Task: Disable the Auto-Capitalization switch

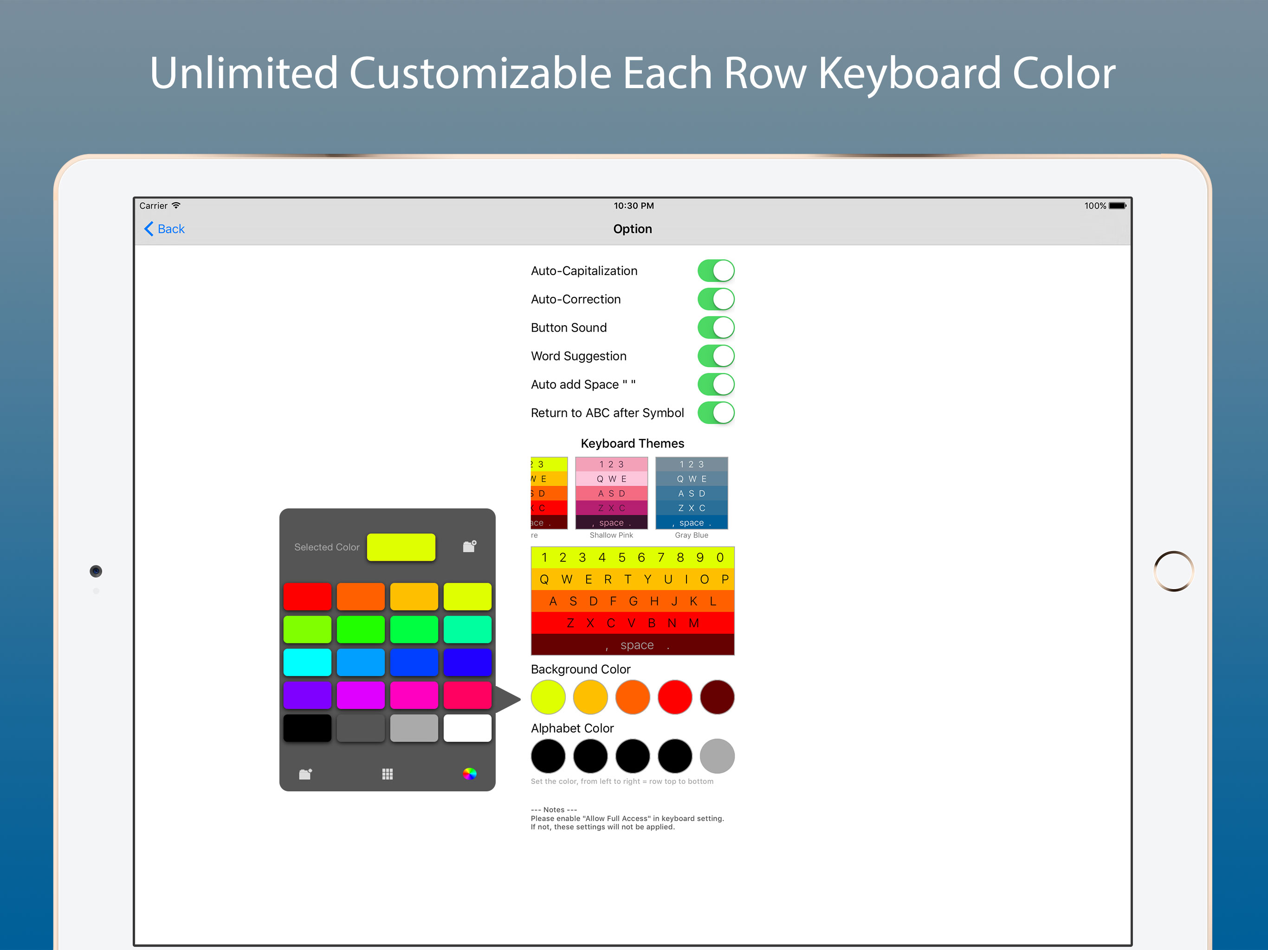Action: point(715,271)
